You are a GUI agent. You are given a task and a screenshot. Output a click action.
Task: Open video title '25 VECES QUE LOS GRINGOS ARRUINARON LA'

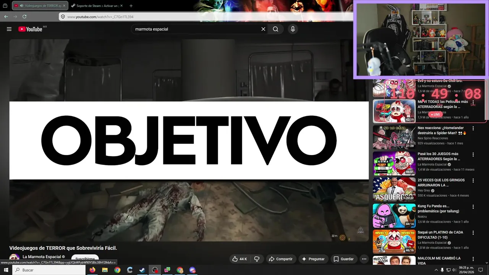(x=441, y=183)
